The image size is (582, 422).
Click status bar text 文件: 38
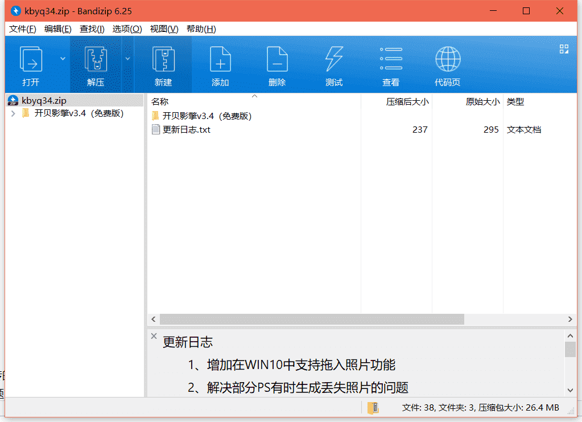(418, 408)
